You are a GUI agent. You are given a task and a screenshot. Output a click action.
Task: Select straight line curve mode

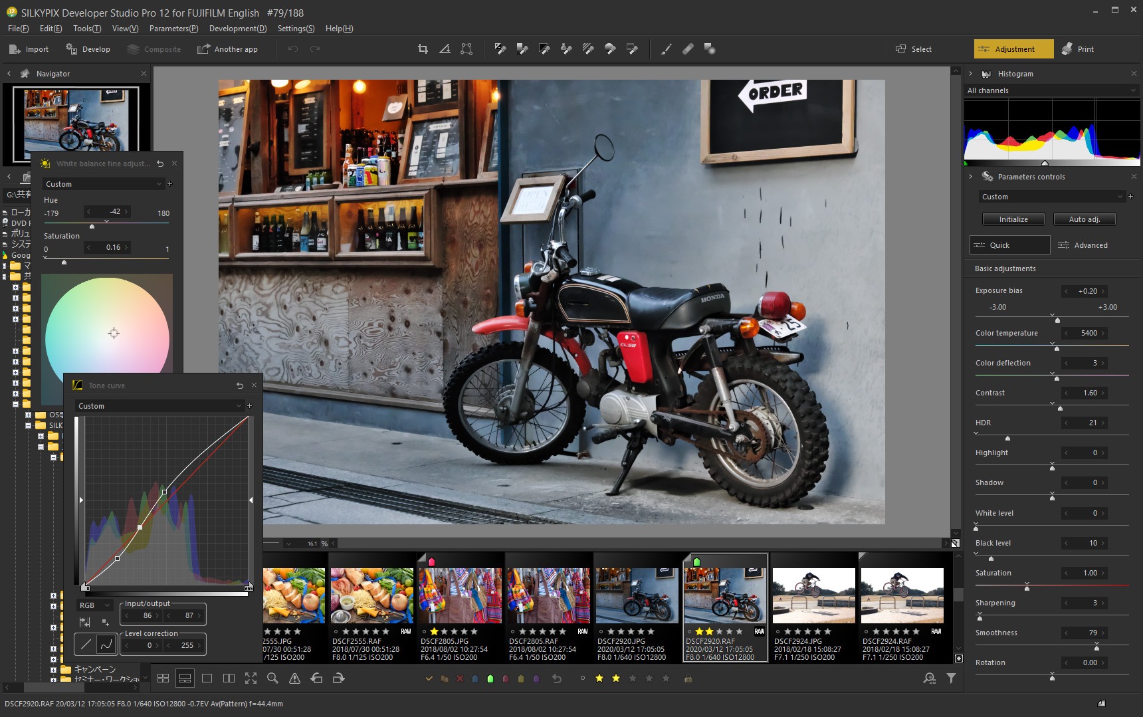point(86,644)
